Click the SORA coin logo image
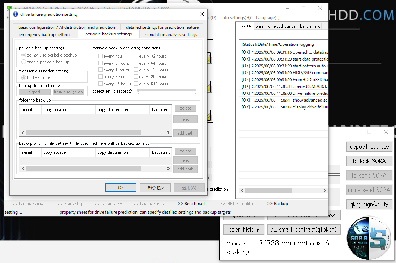Screen dimensions: 396x263 pos(369,238)
